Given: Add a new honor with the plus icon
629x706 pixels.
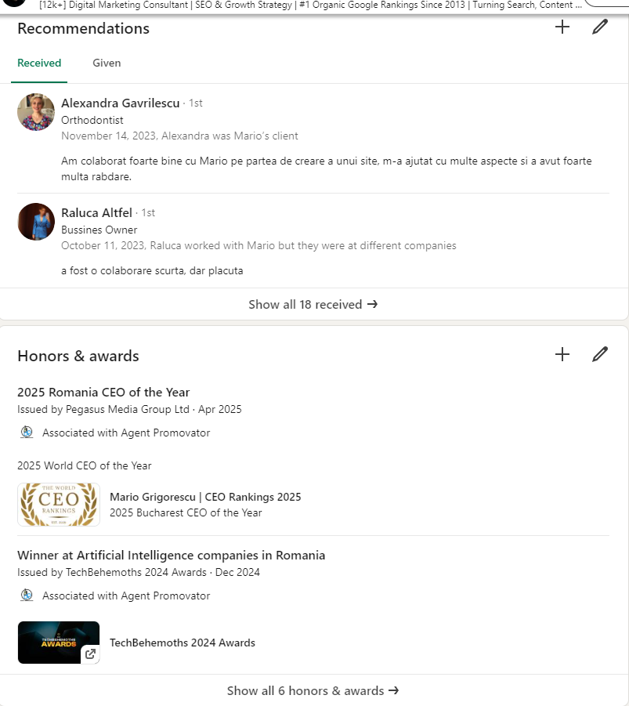Looking at the screenshot, I should coord(562,354).
